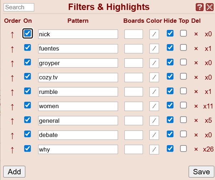Delete the cozy.tv filter
This screenshot has width=215, height=180.
coord(196,78)
